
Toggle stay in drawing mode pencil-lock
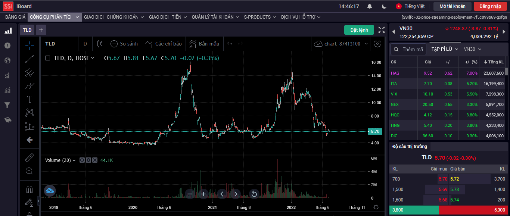[x=29, y=202]
